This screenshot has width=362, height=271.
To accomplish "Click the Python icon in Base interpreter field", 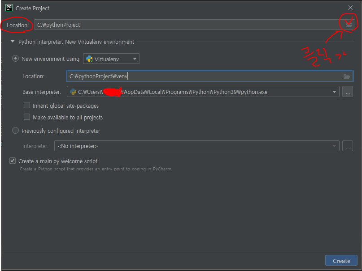I will [73, 92].
